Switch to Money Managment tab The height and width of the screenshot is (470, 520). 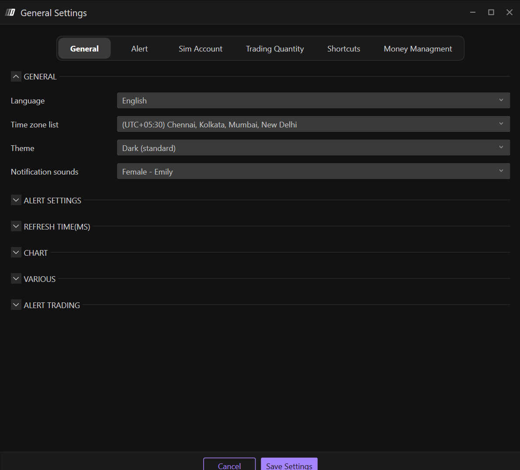pos(417,48)
